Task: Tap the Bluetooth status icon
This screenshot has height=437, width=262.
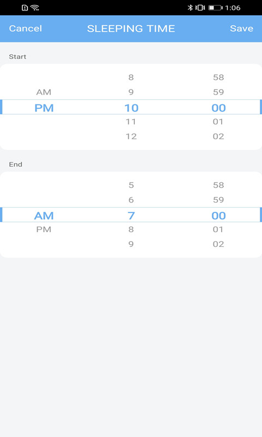Action: pos(190,8)
